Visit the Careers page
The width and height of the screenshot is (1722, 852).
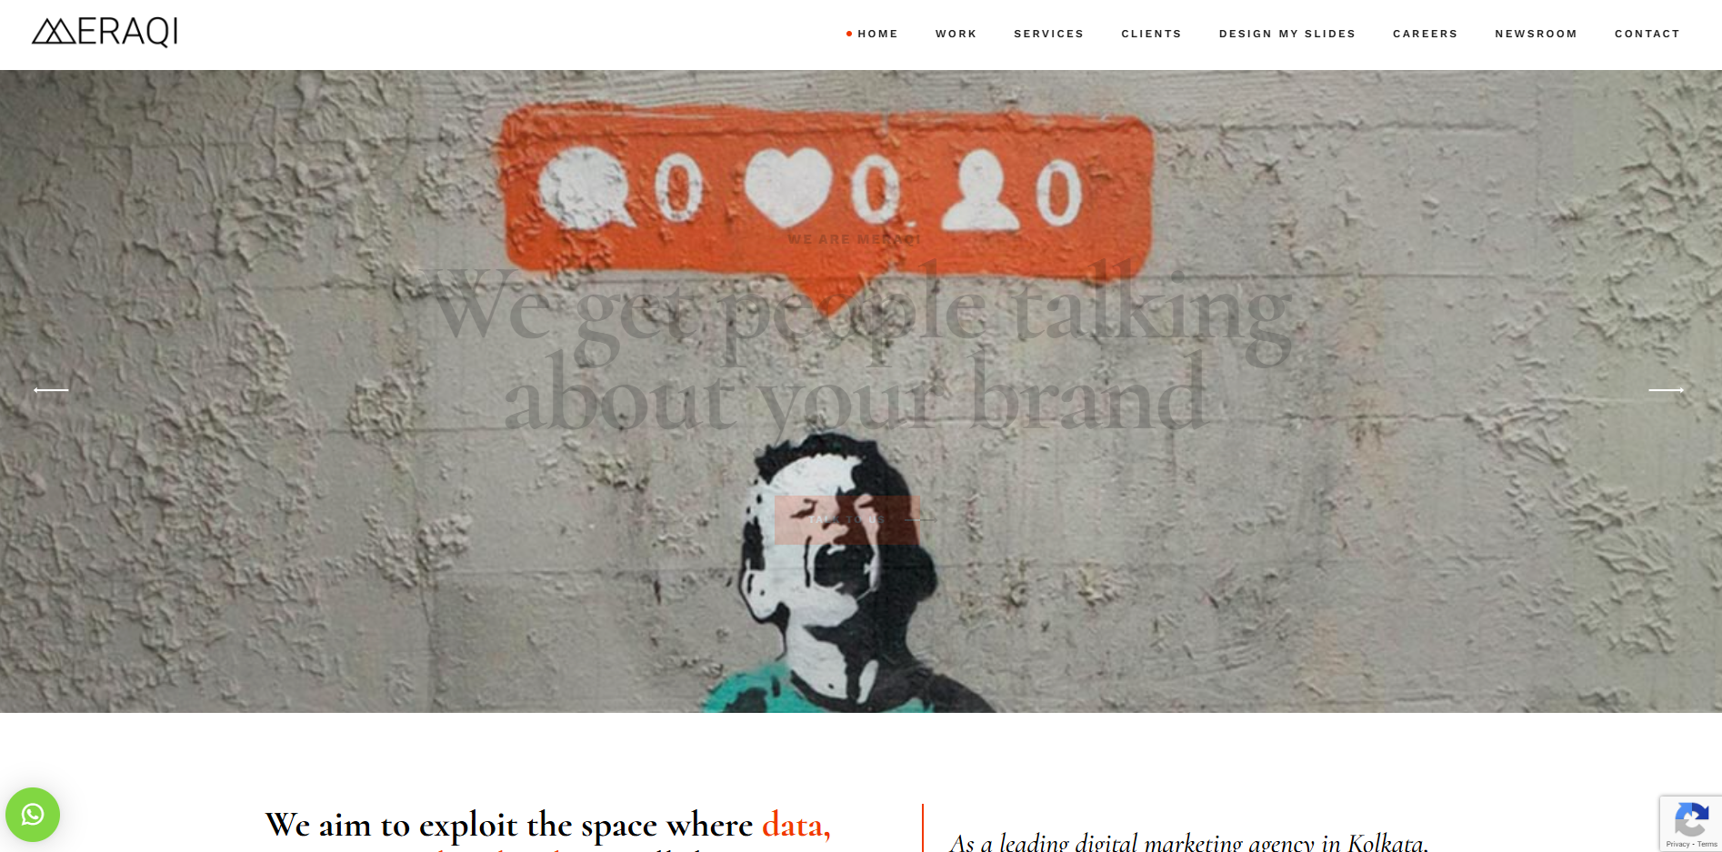point(1425,34)
